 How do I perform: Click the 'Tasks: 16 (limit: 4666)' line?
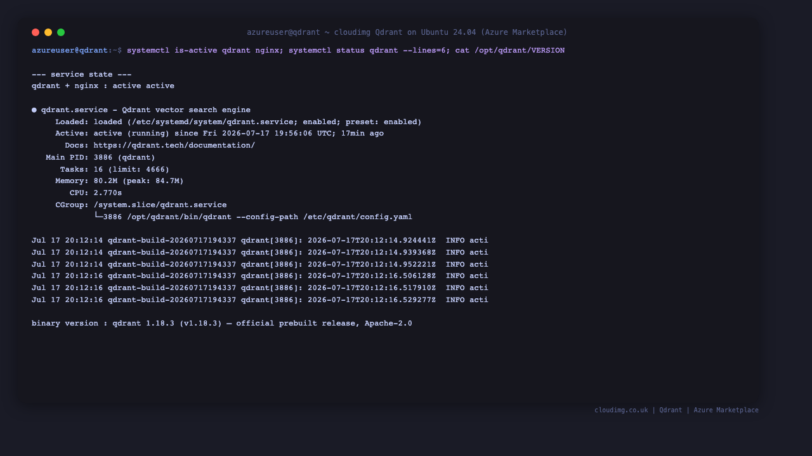[115, 169]
